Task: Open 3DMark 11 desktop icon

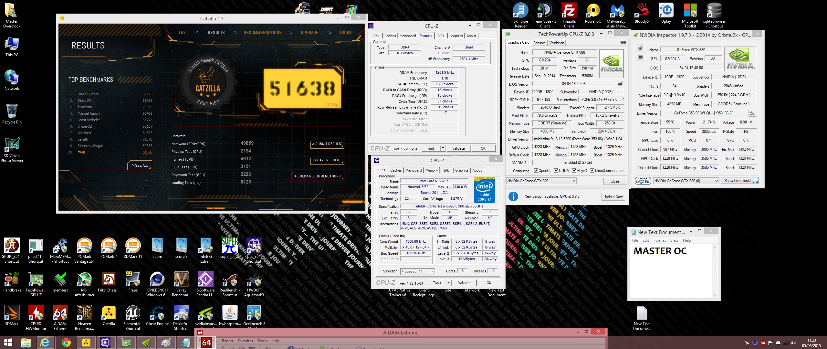Action: 133,248
